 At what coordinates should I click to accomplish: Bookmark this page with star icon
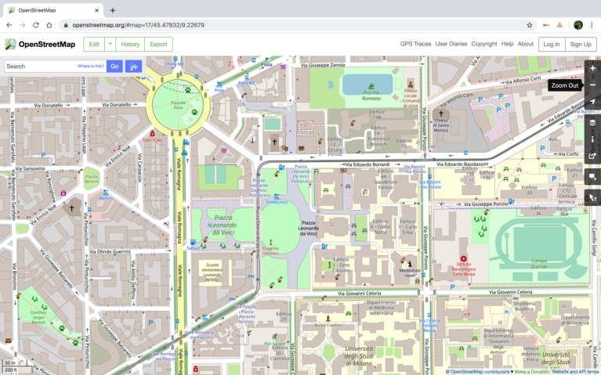(x=530, y=25)
